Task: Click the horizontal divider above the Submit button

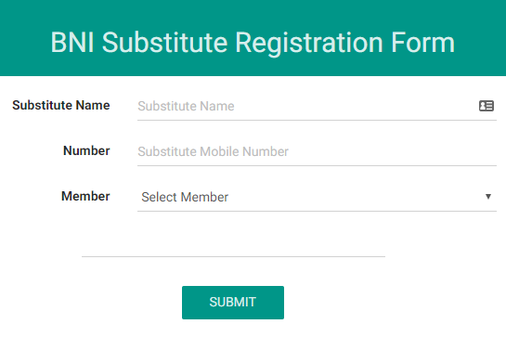Action: click(x=233, y=256)
